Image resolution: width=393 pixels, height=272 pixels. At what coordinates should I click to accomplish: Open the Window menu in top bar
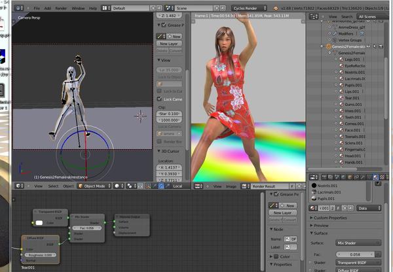pos(78,8)
